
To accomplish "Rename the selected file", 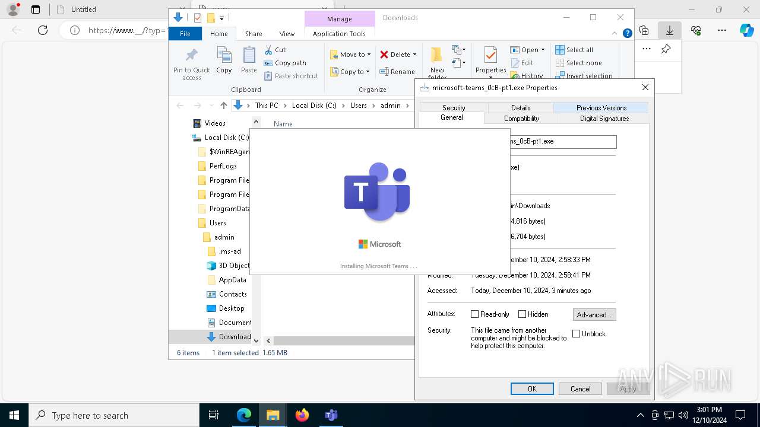I will [398, 72].
